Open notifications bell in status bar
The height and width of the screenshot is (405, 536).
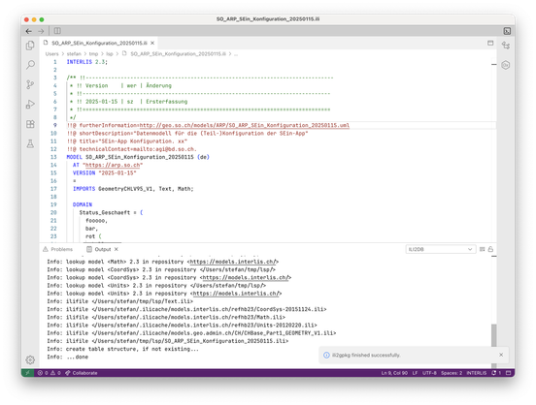coord(495,373)
